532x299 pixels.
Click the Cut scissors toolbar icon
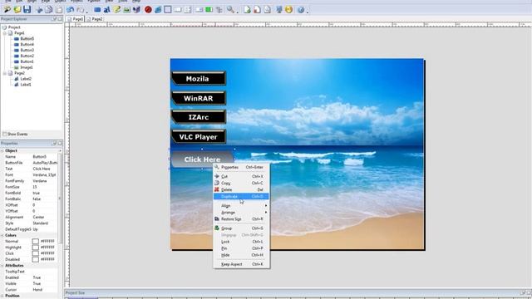[39, 10]
